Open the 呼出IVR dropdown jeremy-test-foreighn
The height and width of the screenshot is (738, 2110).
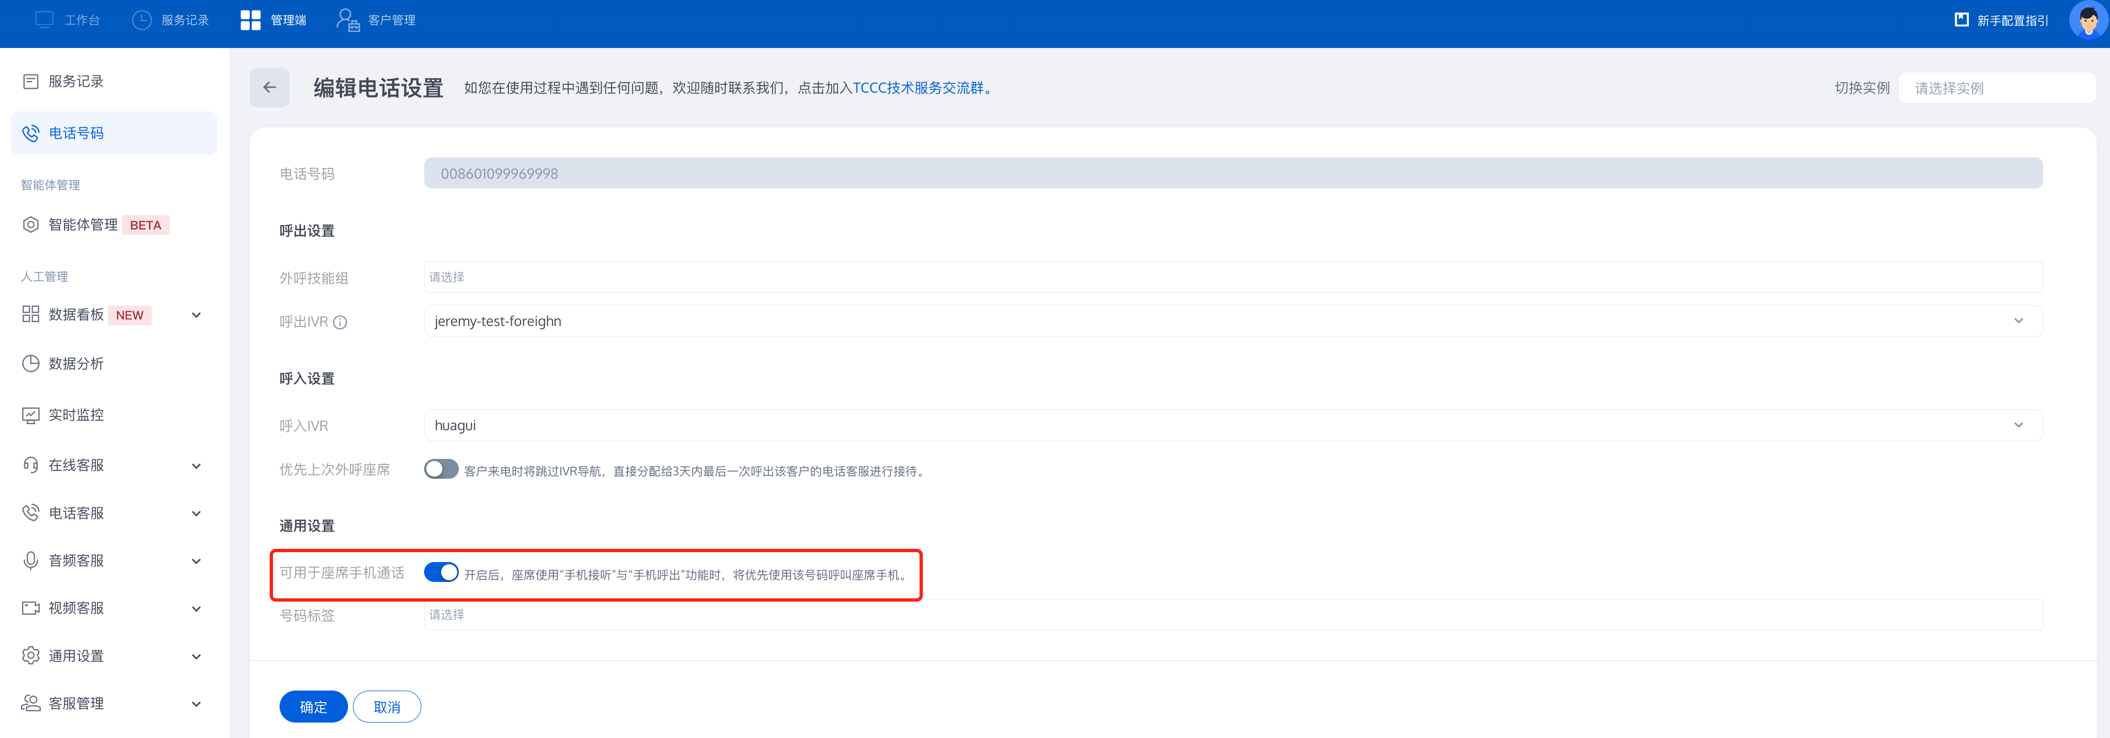tap(1233, 321)
